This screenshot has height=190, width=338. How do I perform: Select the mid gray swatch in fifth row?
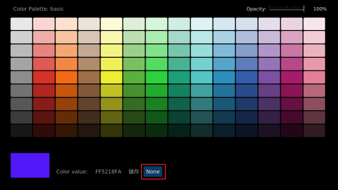[21, 77]
